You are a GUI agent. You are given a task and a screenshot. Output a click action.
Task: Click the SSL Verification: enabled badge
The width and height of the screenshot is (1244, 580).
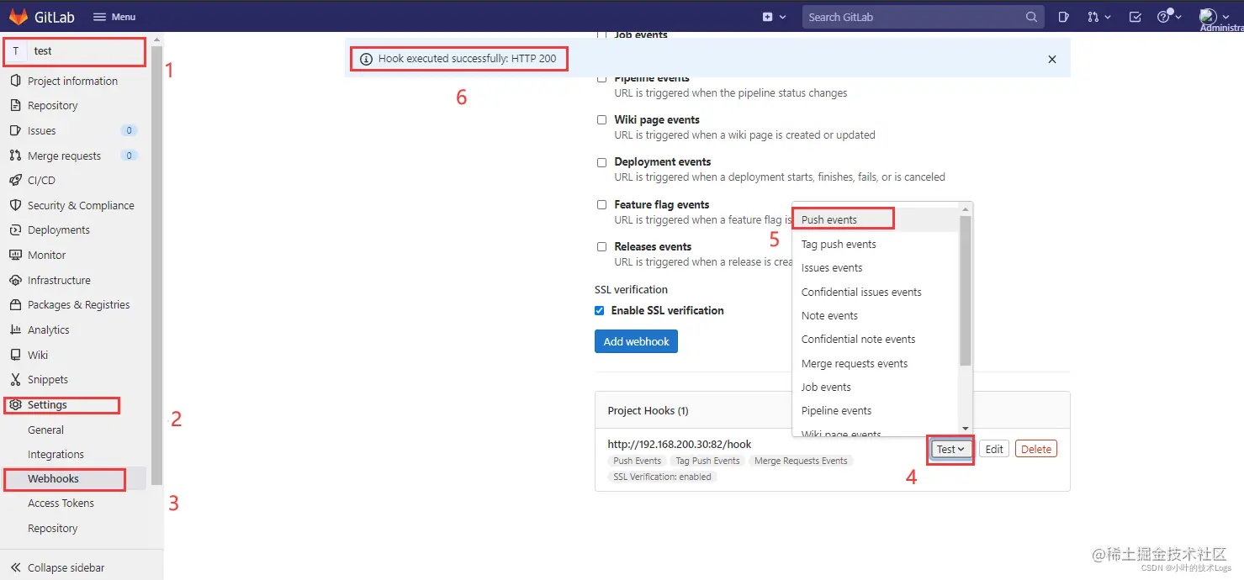click(x=662, y=477)
